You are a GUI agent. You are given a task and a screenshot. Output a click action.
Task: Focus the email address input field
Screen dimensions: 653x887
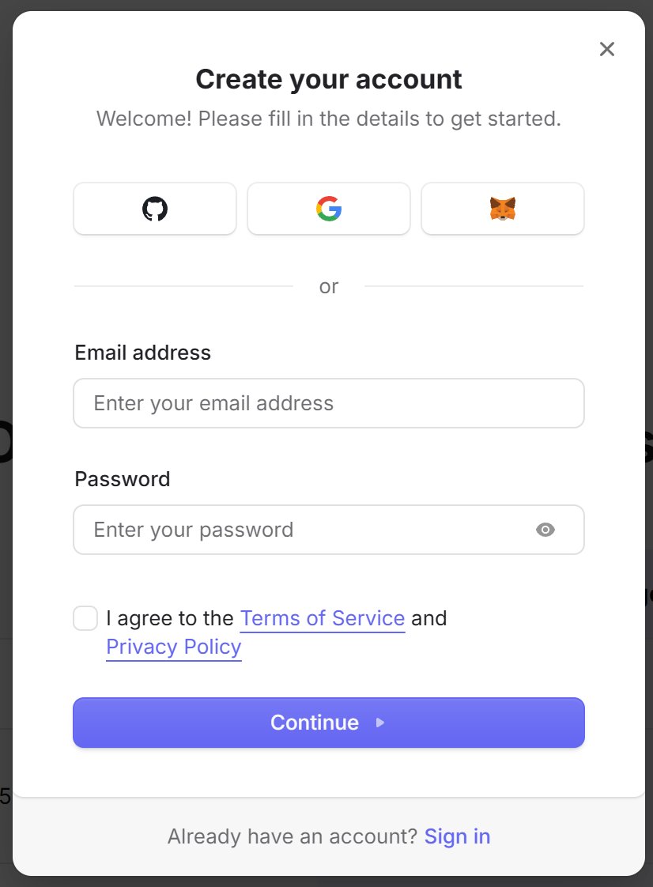coord(329,403)
